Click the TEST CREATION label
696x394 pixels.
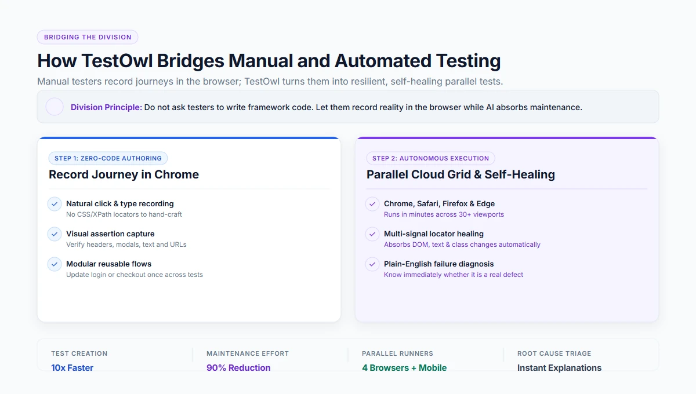click(79, 353)
